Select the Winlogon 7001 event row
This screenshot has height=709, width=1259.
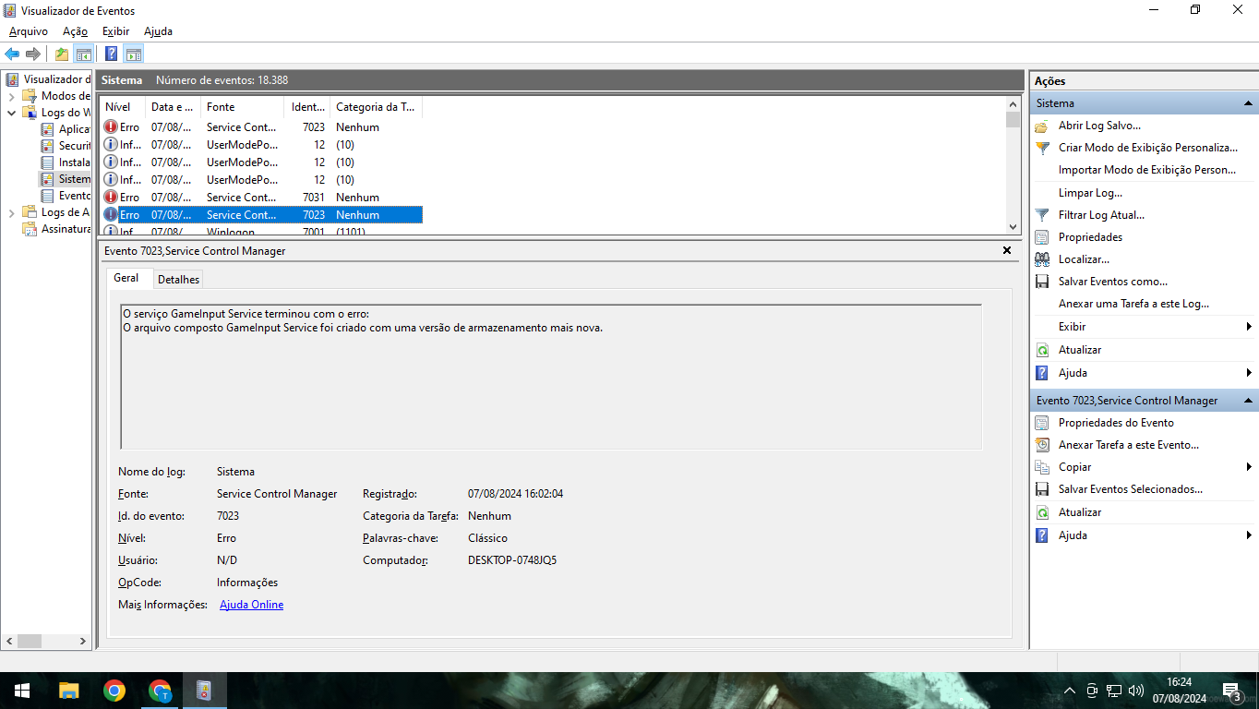coord(261,231)
